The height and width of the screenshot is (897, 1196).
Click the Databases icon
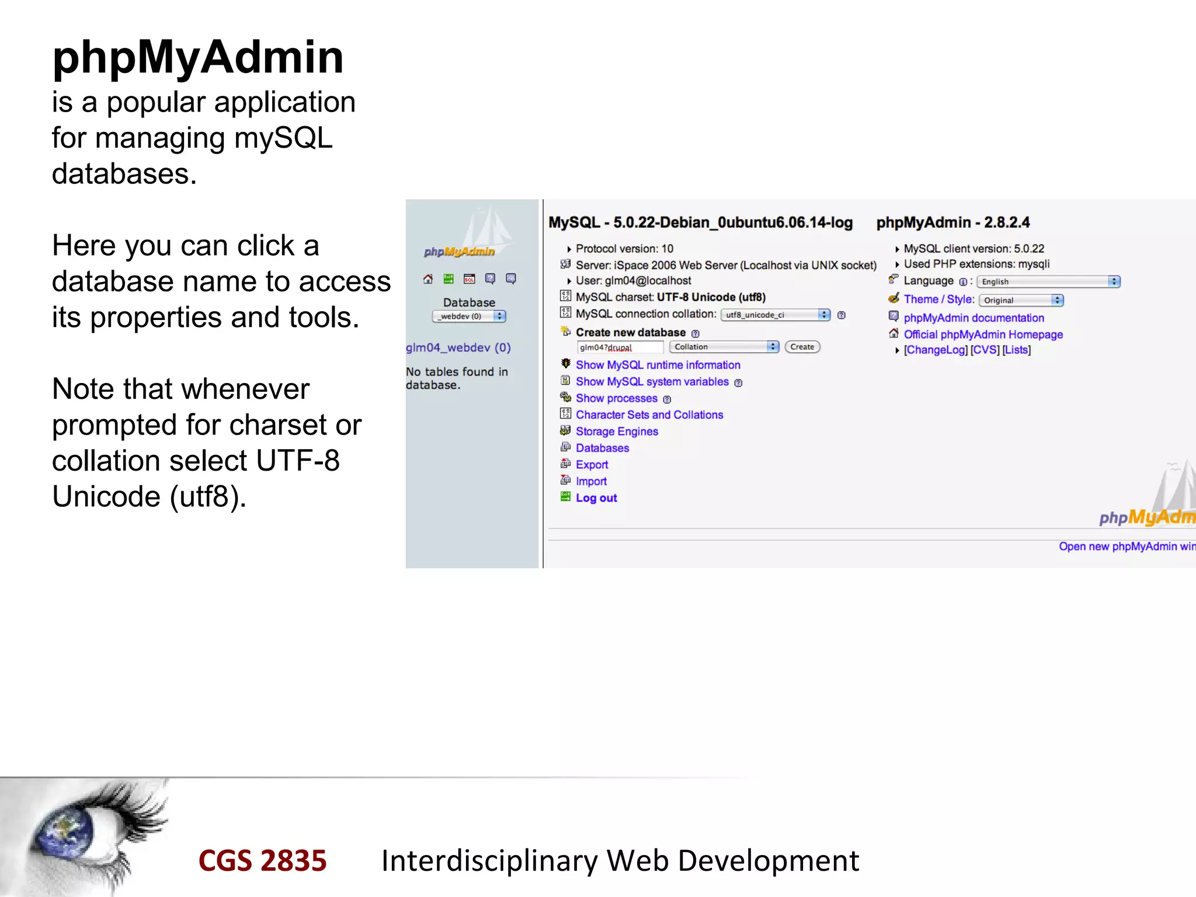tap(565, 447)
